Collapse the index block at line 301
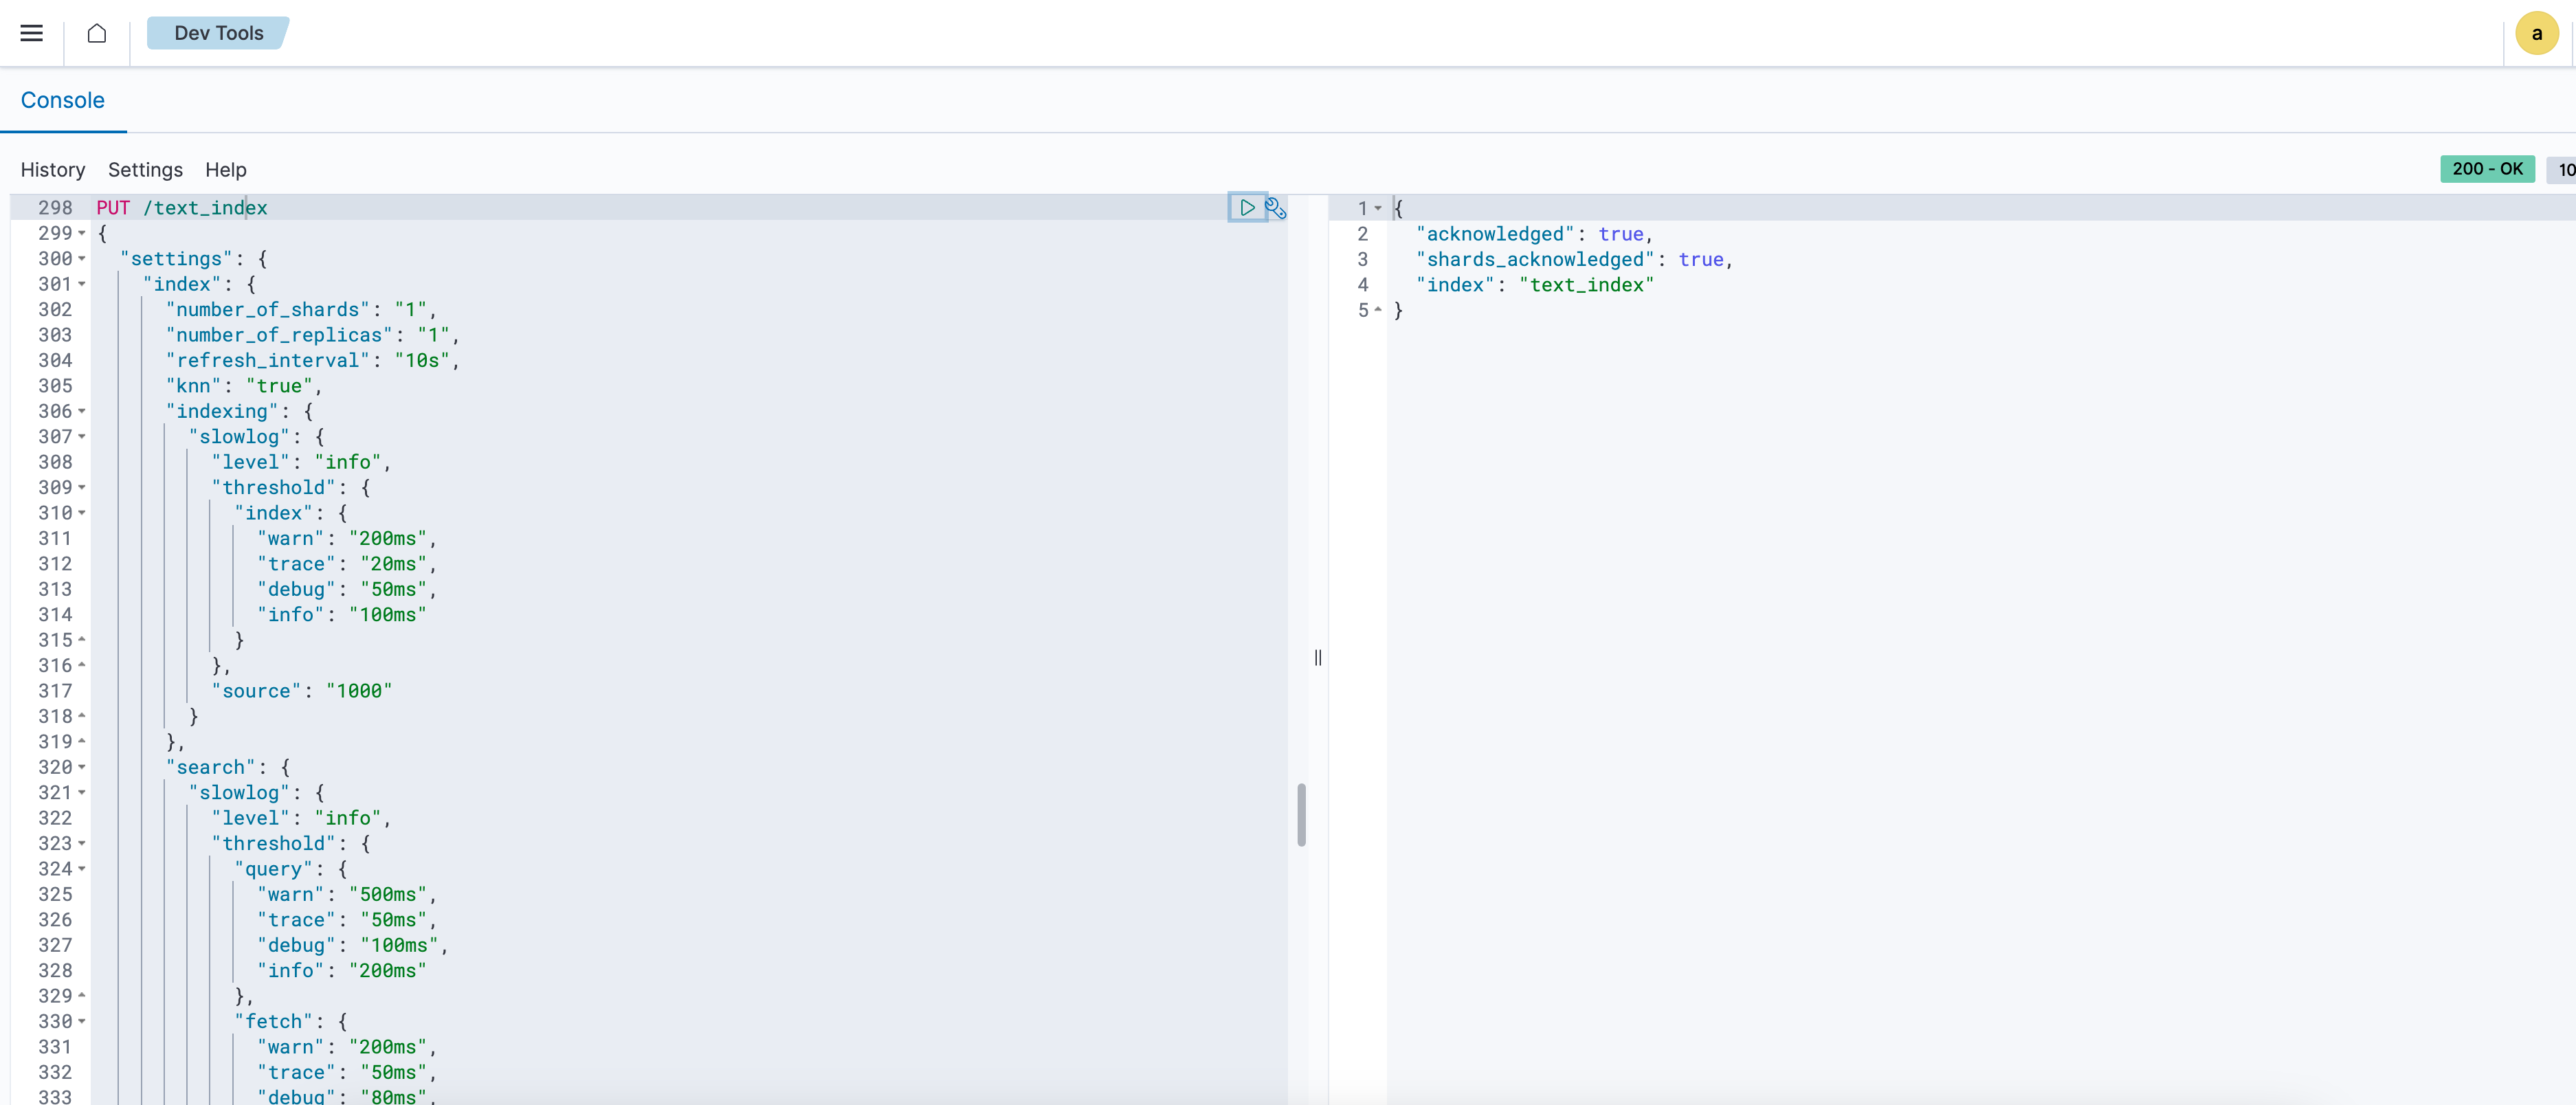Viewport: 2576px width, 1105px height. pos(82,285)
